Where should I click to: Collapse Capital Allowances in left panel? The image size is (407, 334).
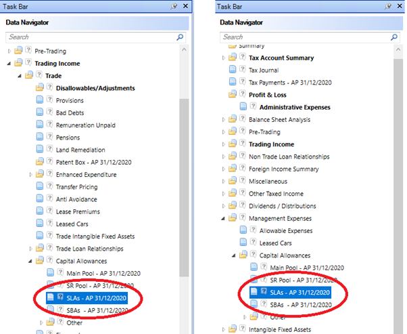30,261
